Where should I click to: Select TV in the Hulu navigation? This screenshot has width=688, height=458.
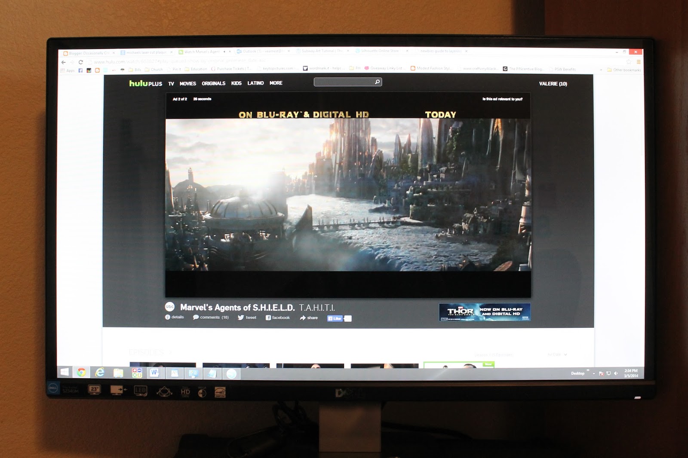pos(171,84)
